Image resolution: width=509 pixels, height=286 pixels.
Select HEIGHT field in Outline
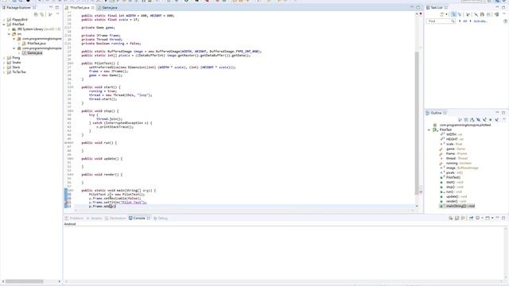point(452,139)
